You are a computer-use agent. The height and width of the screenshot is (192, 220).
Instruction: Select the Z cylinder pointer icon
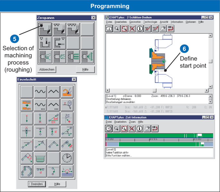click(67, 105)
